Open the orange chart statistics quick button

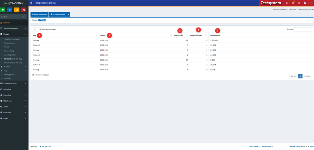(x=17, y=10)
